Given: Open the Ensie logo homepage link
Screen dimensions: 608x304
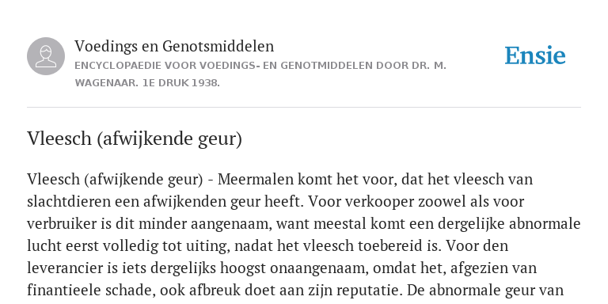Looking at the screenshot, I should pyautogui.click(x=535, y=55).
